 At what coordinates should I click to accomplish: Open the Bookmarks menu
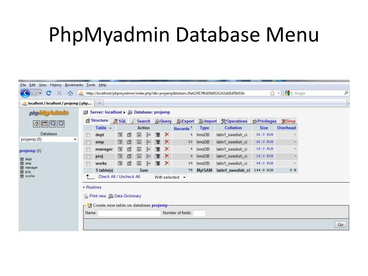[x=74, y=85]
